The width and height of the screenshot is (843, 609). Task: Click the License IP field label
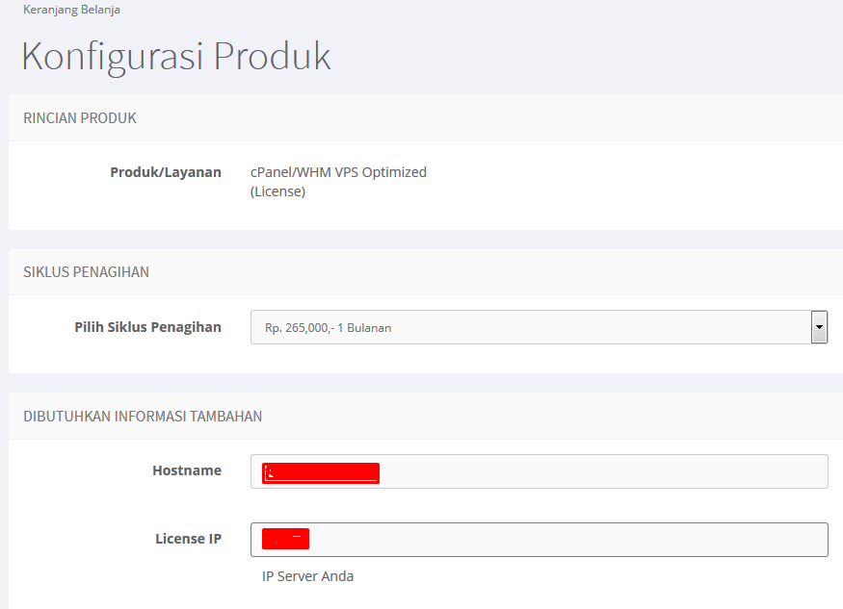(x=188, y=539)
